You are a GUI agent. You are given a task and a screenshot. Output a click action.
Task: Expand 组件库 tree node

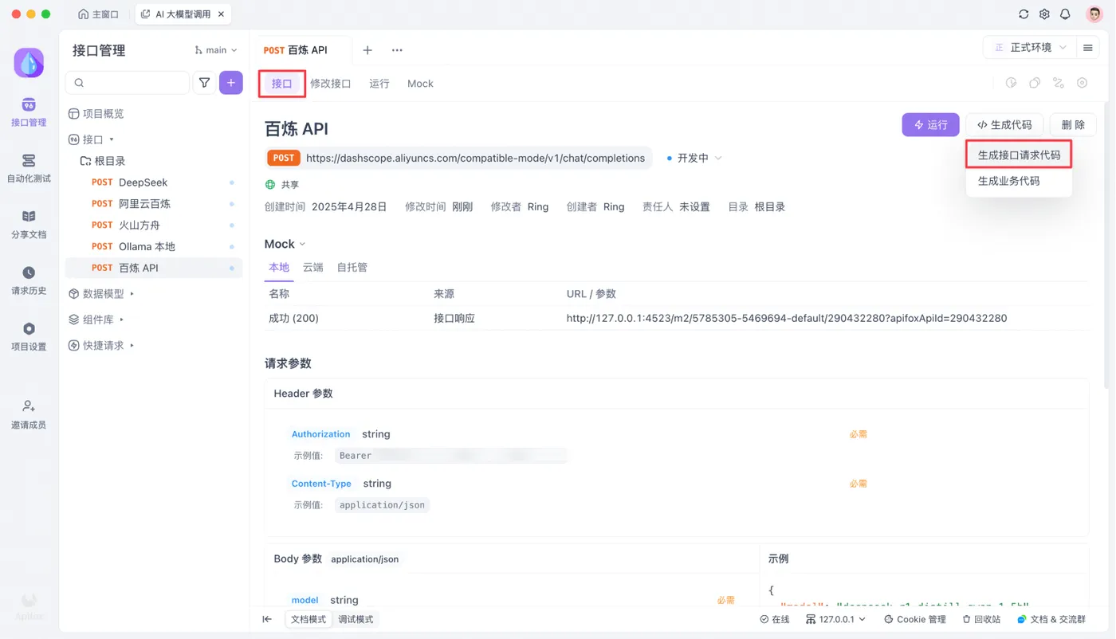[x=121, y=319]
